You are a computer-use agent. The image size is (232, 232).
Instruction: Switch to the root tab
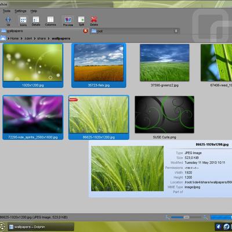135,31
